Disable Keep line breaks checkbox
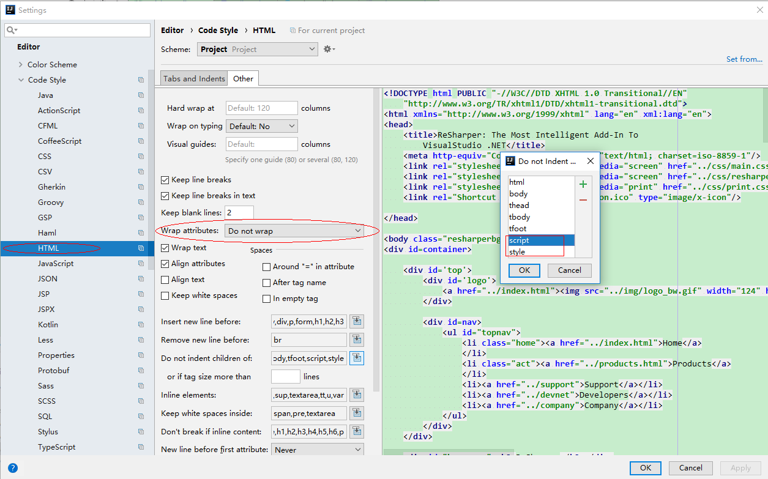This screenshot has width=768, height=479. pyautogui.click(x=165, y=180)
